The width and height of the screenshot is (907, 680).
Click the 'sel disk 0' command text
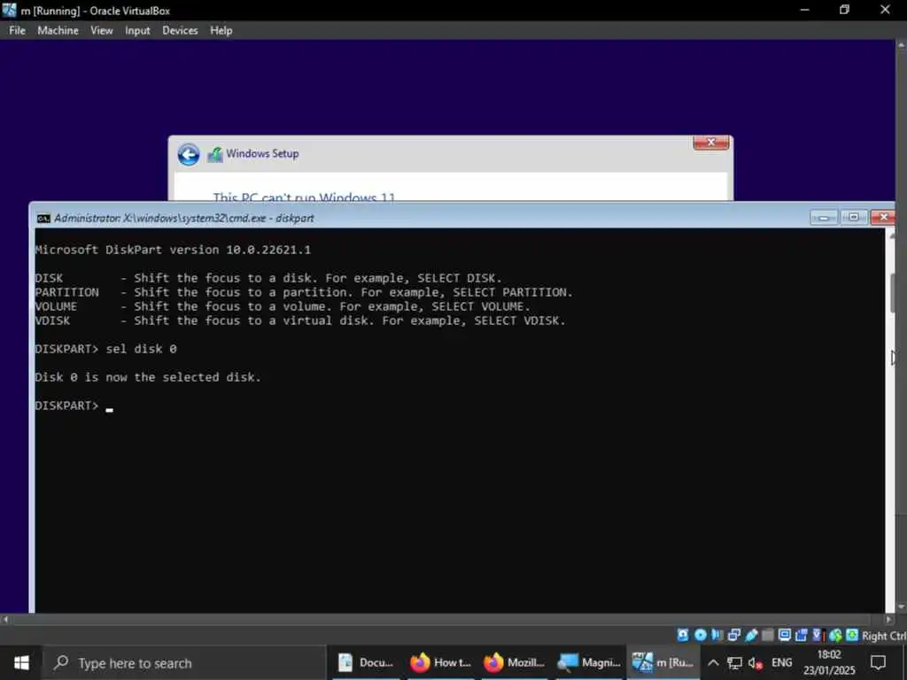click(x=141, y=349)
